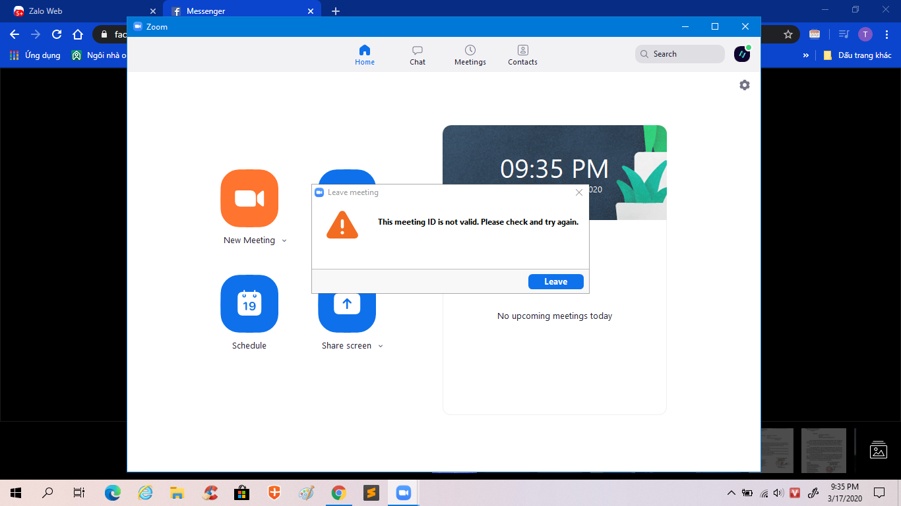
Task: Open the photo gallery icon in Messenger
Action: 879,450
